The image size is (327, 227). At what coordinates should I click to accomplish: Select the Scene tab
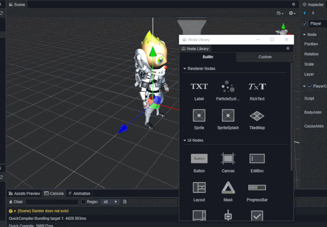(x=17, y=5)
